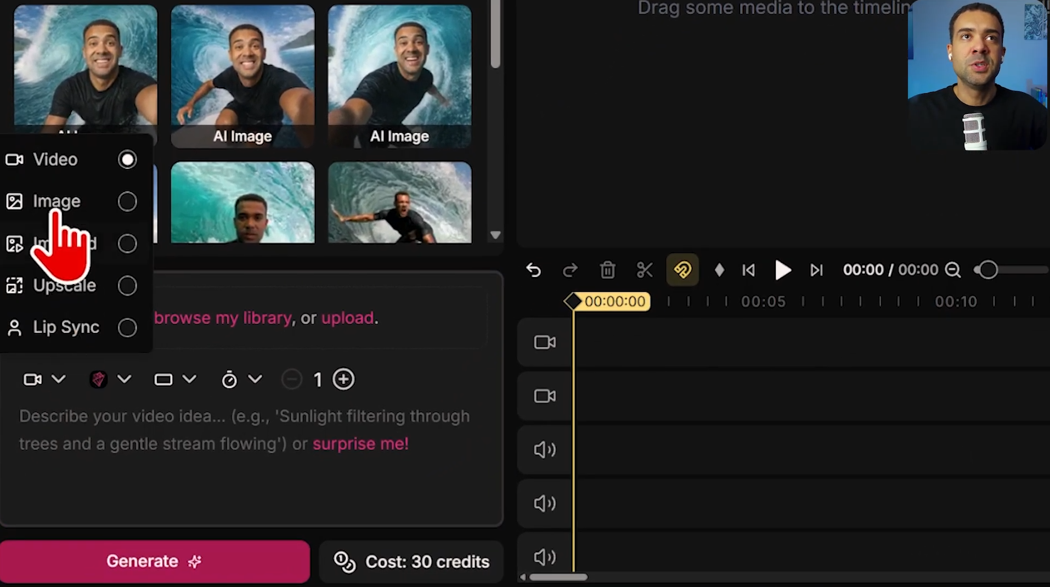
Task: Select the scissors split tool in timeline toolbar
Action: [x=644, y=270]
